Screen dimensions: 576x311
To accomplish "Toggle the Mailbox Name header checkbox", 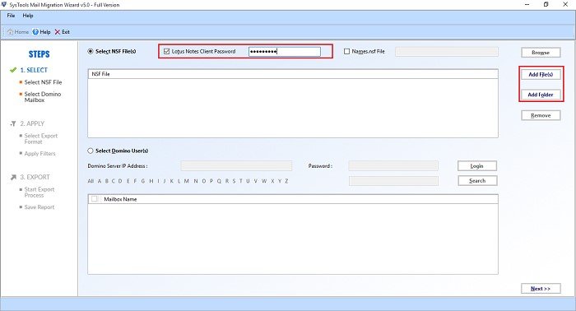I will tap(95, 199).
